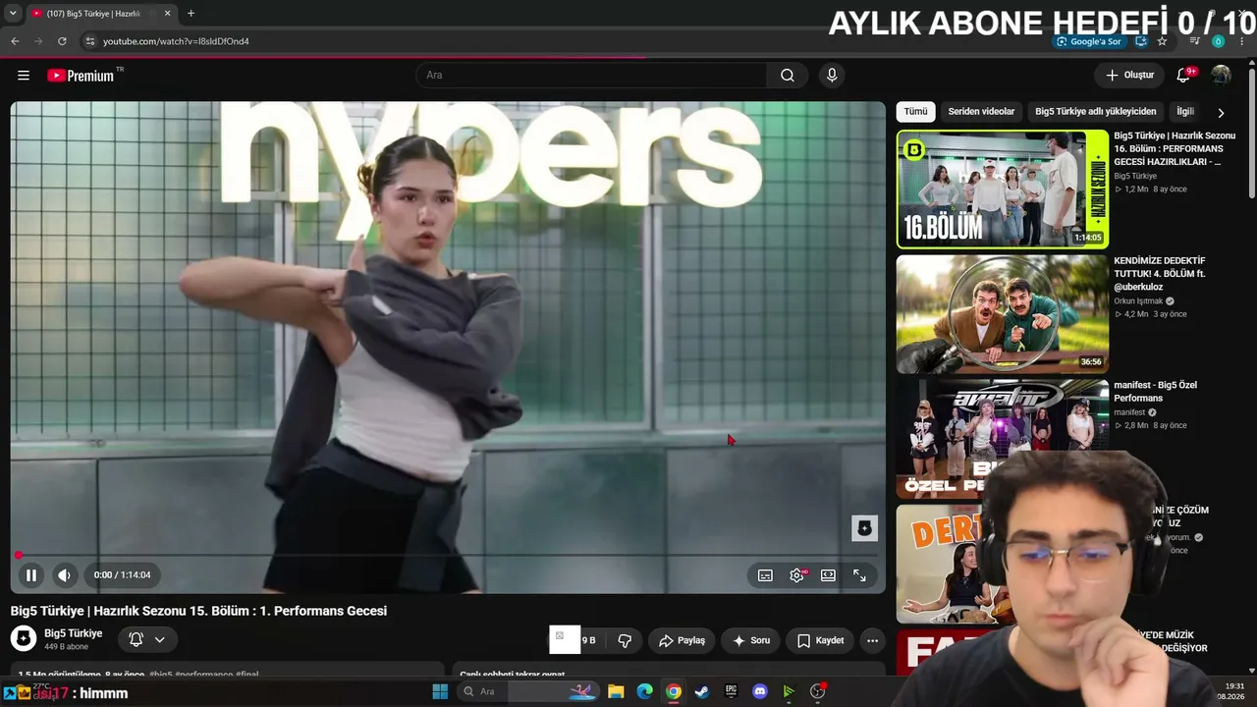The height and width of the screenshot is (707, 1257).
Task: Click the YouTube search magnifier button
Action: point(788,76)
